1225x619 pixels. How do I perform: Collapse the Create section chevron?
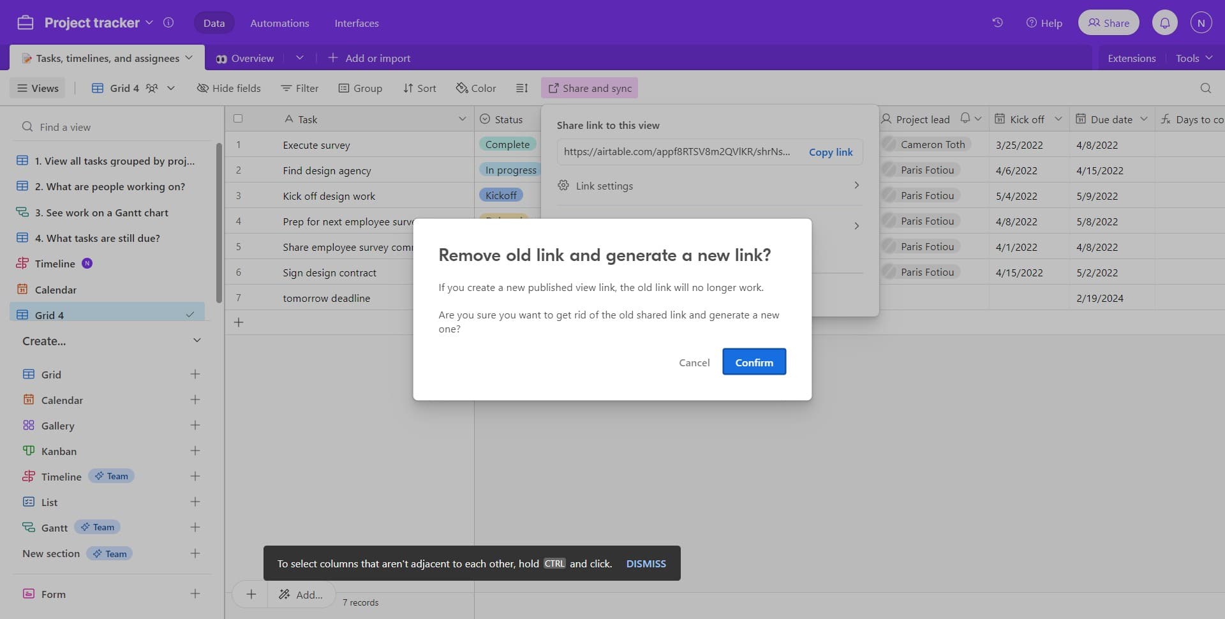[197, 341]
